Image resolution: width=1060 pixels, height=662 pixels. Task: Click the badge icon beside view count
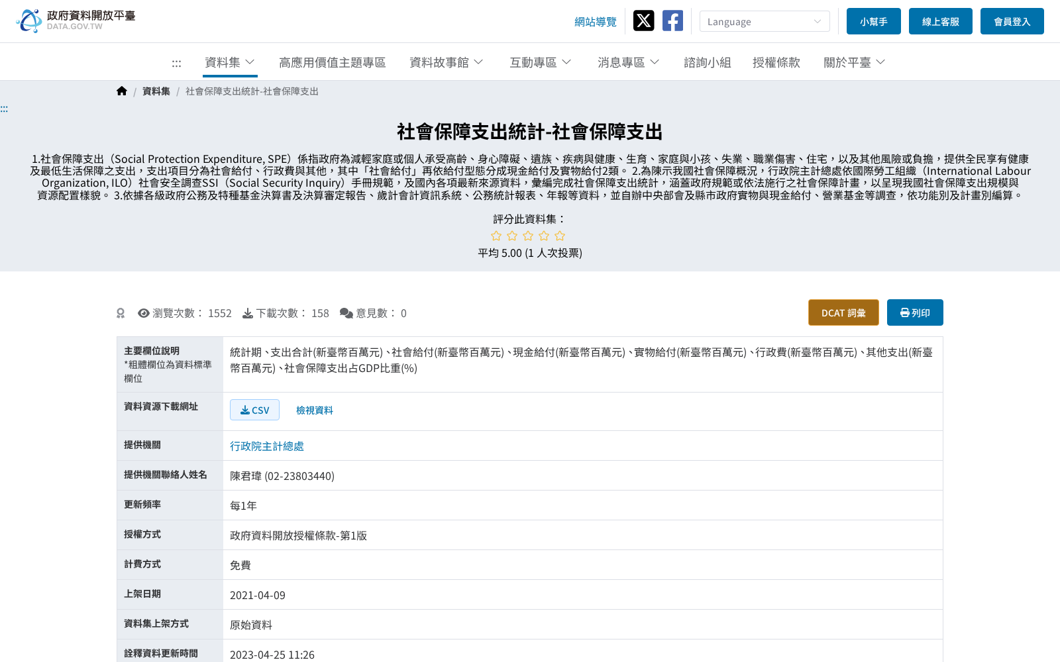point(121,313)
